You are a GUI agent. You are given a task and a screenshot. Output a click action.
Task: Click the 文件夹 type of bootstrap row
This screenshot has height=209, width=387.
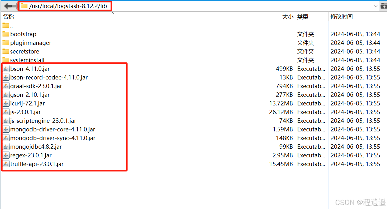point(306,34)
